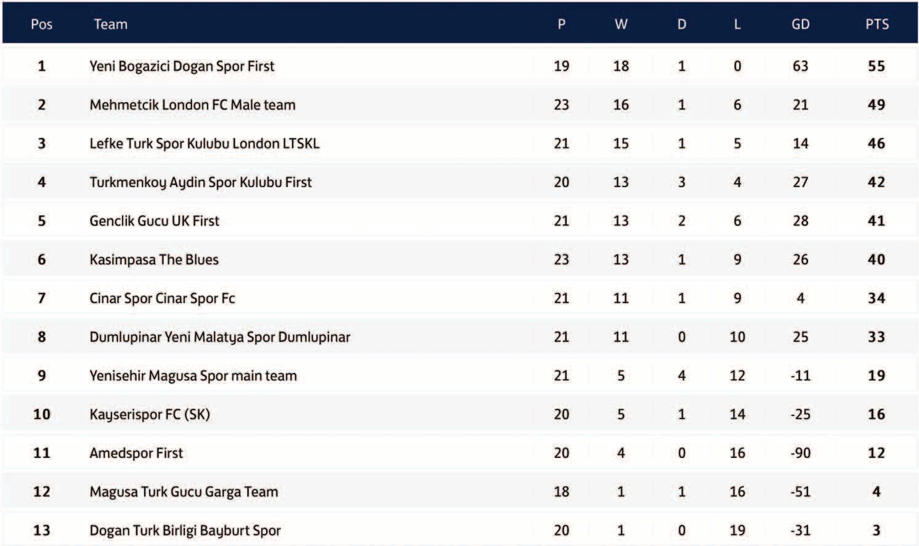This screenshot has height=546, width=919.
Task: Click the GD column header
Action: [800, 25]
